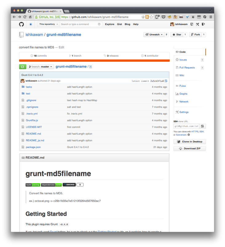Image resolution: width=225 pixels, height=247 pixels.
Task: Click Edit next to repository description
Action: click(61, 48)
